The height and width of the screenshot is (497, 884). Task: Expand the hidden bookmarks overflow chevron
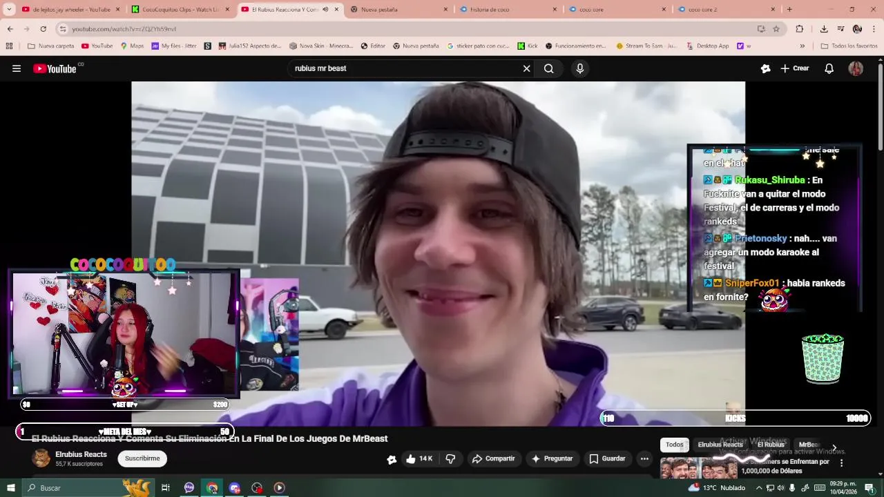(x=802, y=46)
